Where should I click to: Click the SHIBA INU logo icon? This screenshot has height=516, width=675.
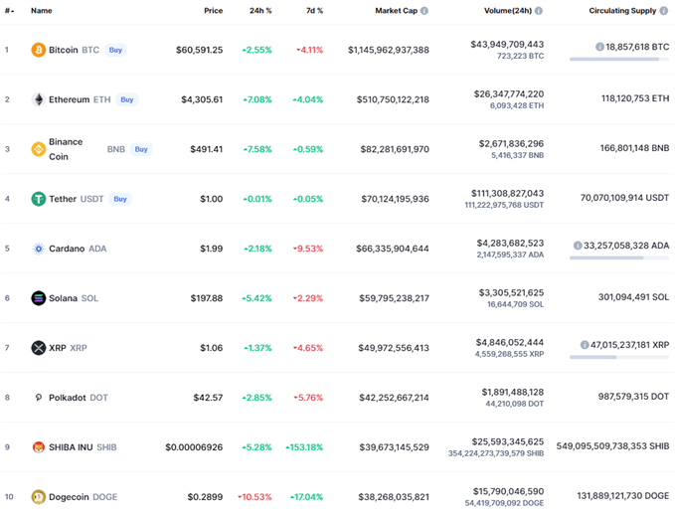click(39, 447)
